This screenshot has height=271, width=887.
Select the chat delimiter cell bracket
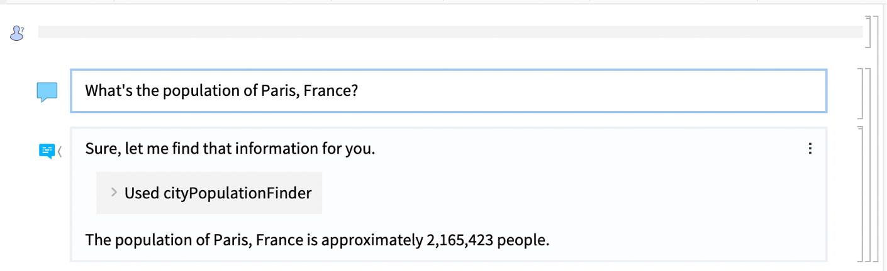[867, 32]
